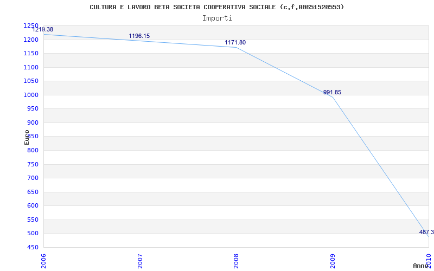Click the 900 y-axis tick label
434x271 pixels.
coord(33,123)
